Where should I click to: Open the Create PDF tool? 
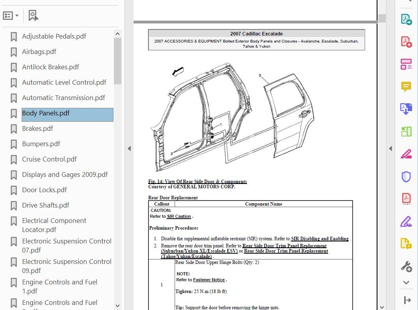[406, 42]
